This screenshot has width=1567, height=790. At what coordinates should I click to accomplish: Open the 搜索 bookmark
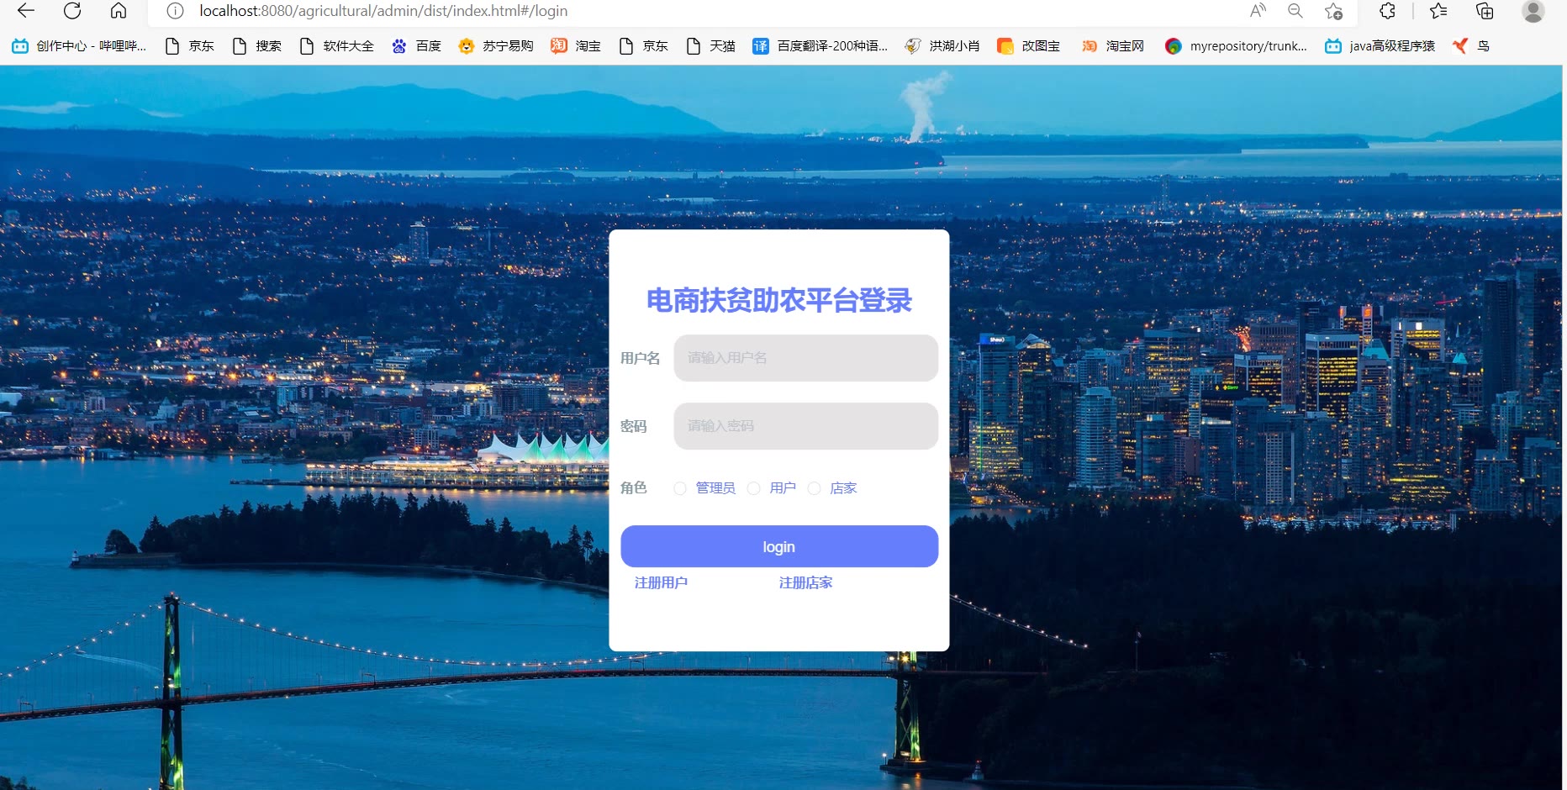click(x=256, y=46)
